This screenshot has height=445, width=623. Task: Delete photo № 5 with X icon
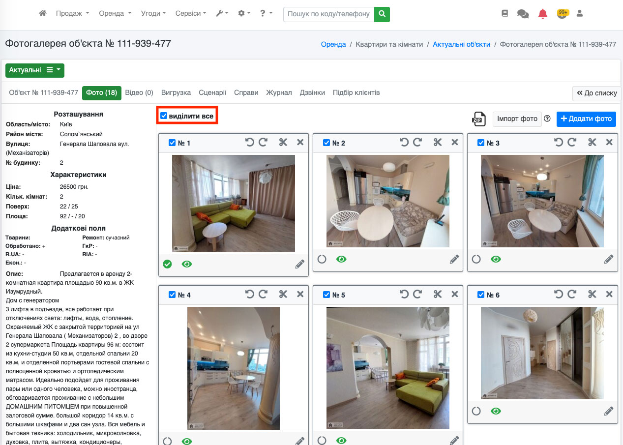pyautogui.click(x=455, y=295)
